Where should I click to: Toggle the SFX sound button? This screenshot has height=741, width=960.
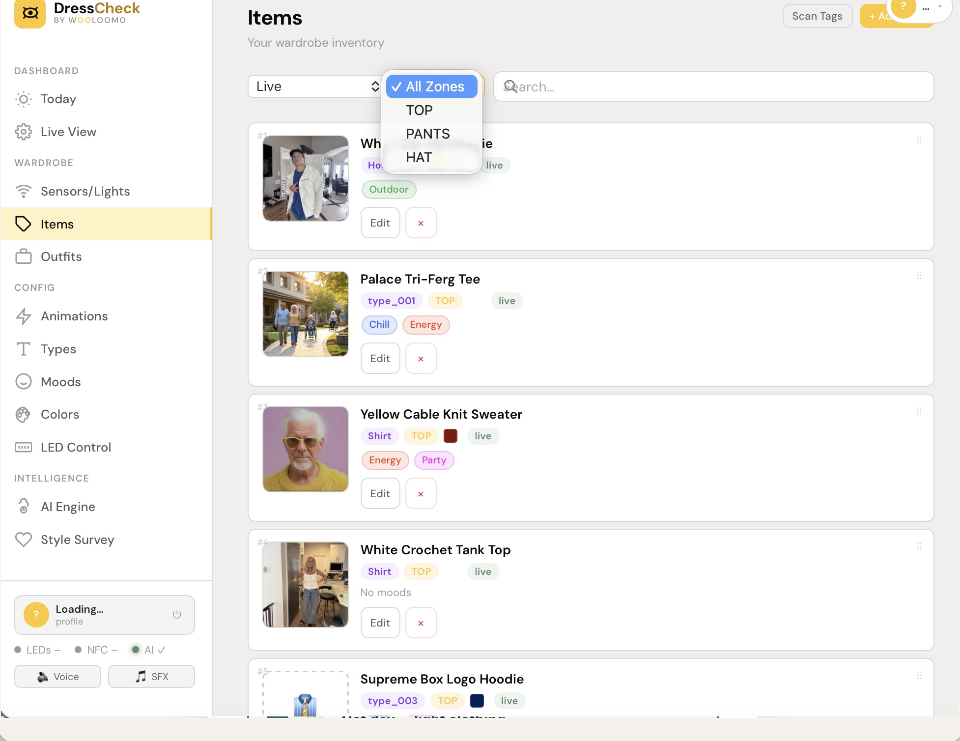point(151,677)
